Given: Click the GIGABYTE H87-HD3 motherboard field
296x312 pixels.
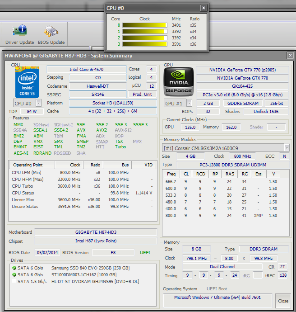Looking at the screenshot, I should 96,232.
